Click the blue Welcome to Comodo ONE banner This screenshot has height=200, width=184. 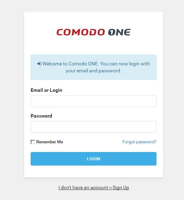click(x=94, y=67)
